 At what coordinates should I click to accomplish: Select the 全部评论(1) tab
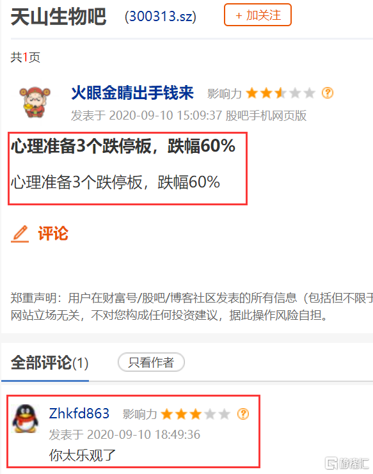pos(49,363)
